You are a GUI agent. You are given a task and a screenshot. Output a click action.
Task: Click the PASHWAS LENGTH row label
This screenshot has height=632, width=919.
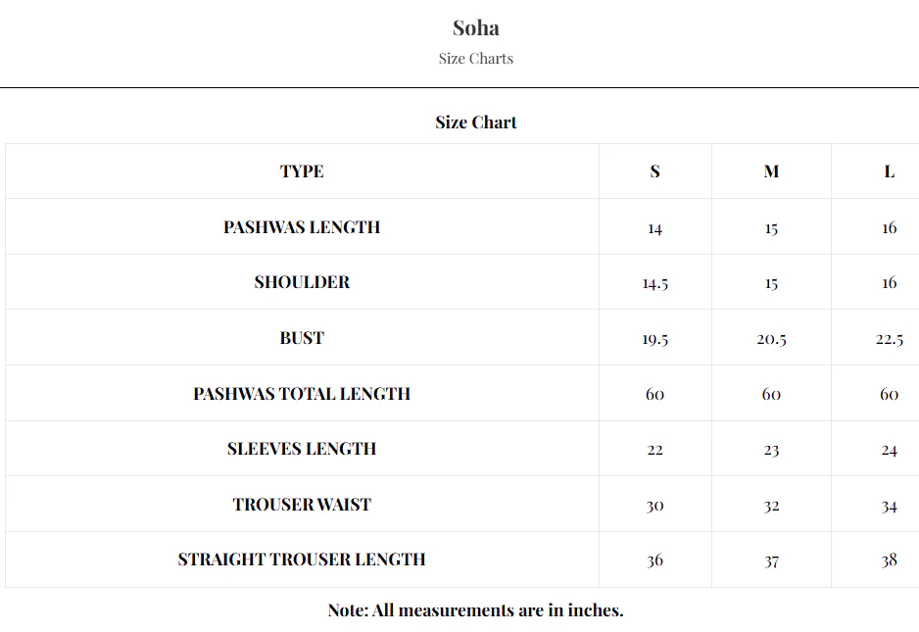pos(302,227)
